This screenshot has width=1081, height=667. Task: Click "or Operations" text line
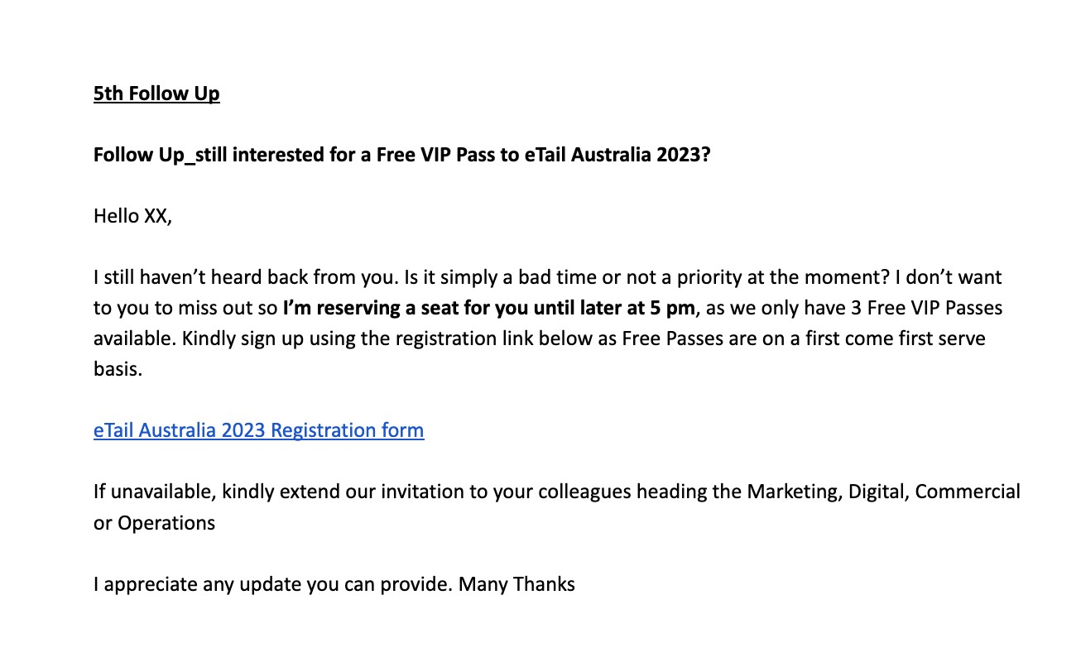pos(154,523)
